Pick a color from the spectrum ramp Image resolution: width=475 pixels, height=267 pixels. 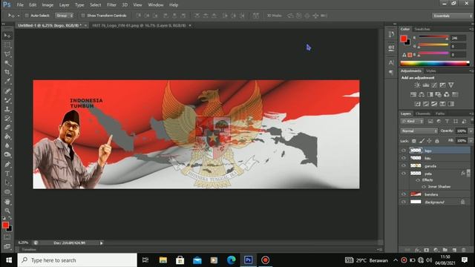(435, 63)
